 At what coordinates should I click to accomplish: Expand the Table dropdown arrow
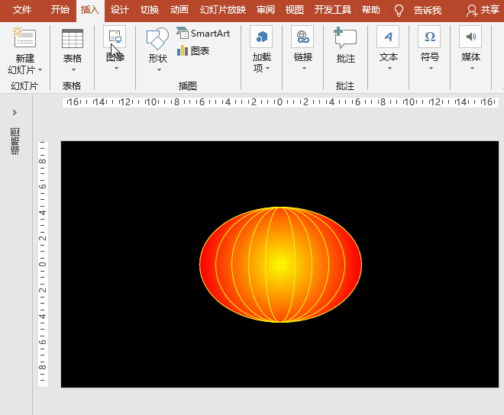pyautogui.click(x=73, y=69)
